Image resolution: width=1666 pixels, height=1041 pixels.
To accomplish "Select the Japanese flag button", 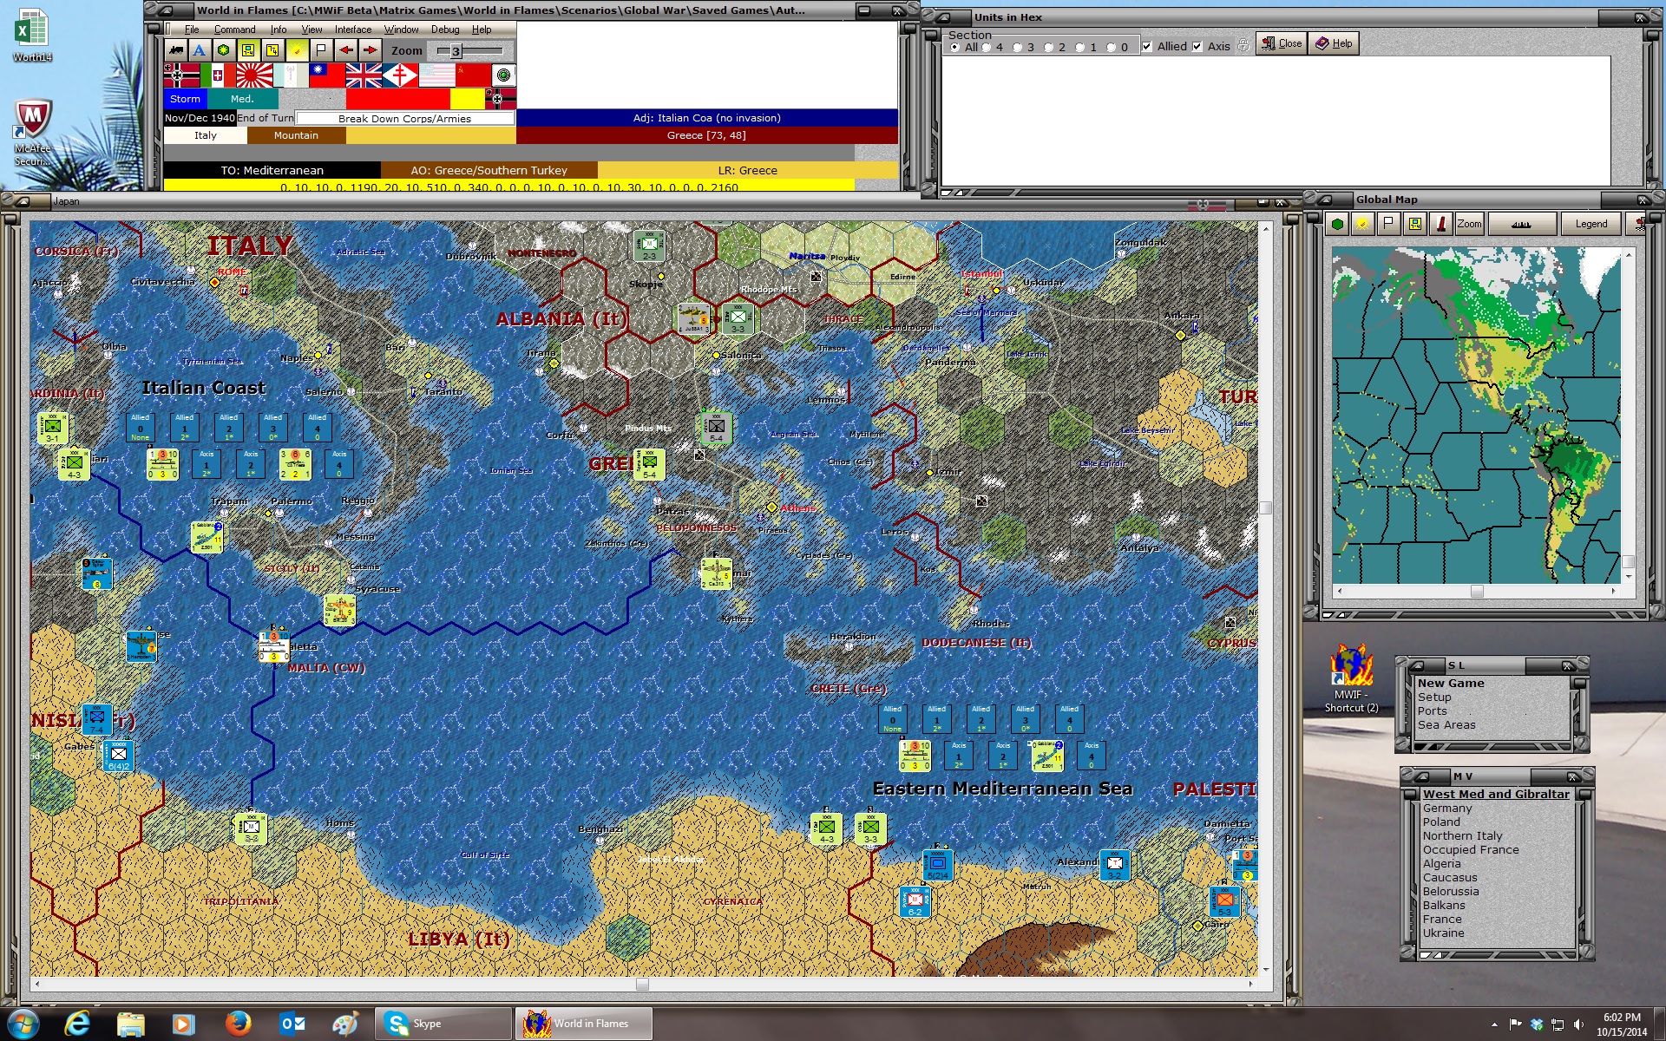I will point(254,75).
